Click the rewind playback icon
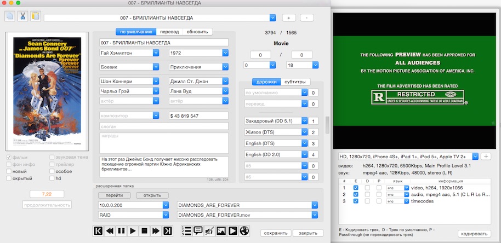The width and height of the screenshot is (501, 243). click(110, 231)
